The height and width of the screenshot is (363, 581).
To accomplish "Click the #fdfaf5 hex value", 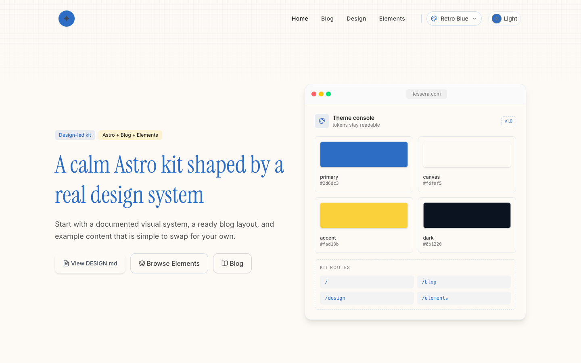I will [432, 183].
